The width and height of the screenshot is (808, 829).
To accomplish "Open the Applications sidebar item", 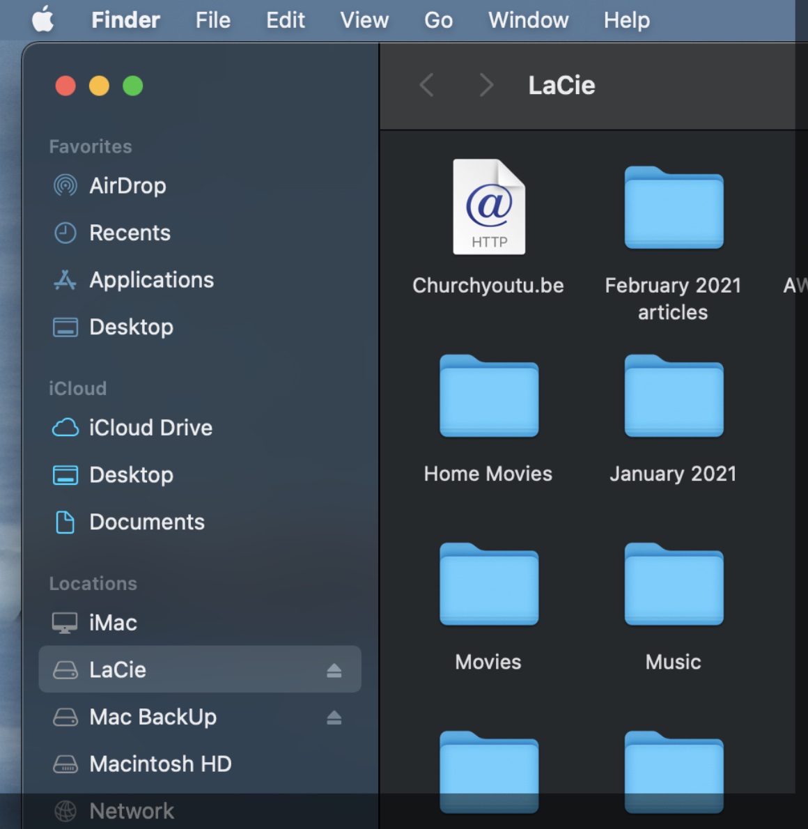I will point(151,280).
